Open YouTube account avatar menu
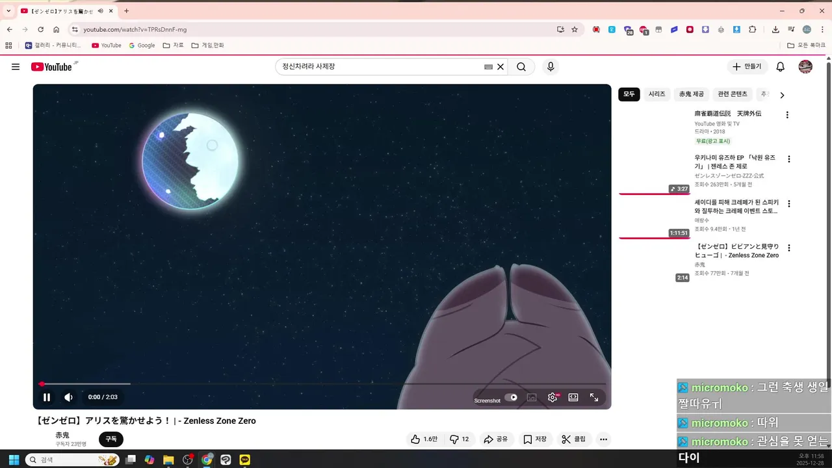 (805, 67)
